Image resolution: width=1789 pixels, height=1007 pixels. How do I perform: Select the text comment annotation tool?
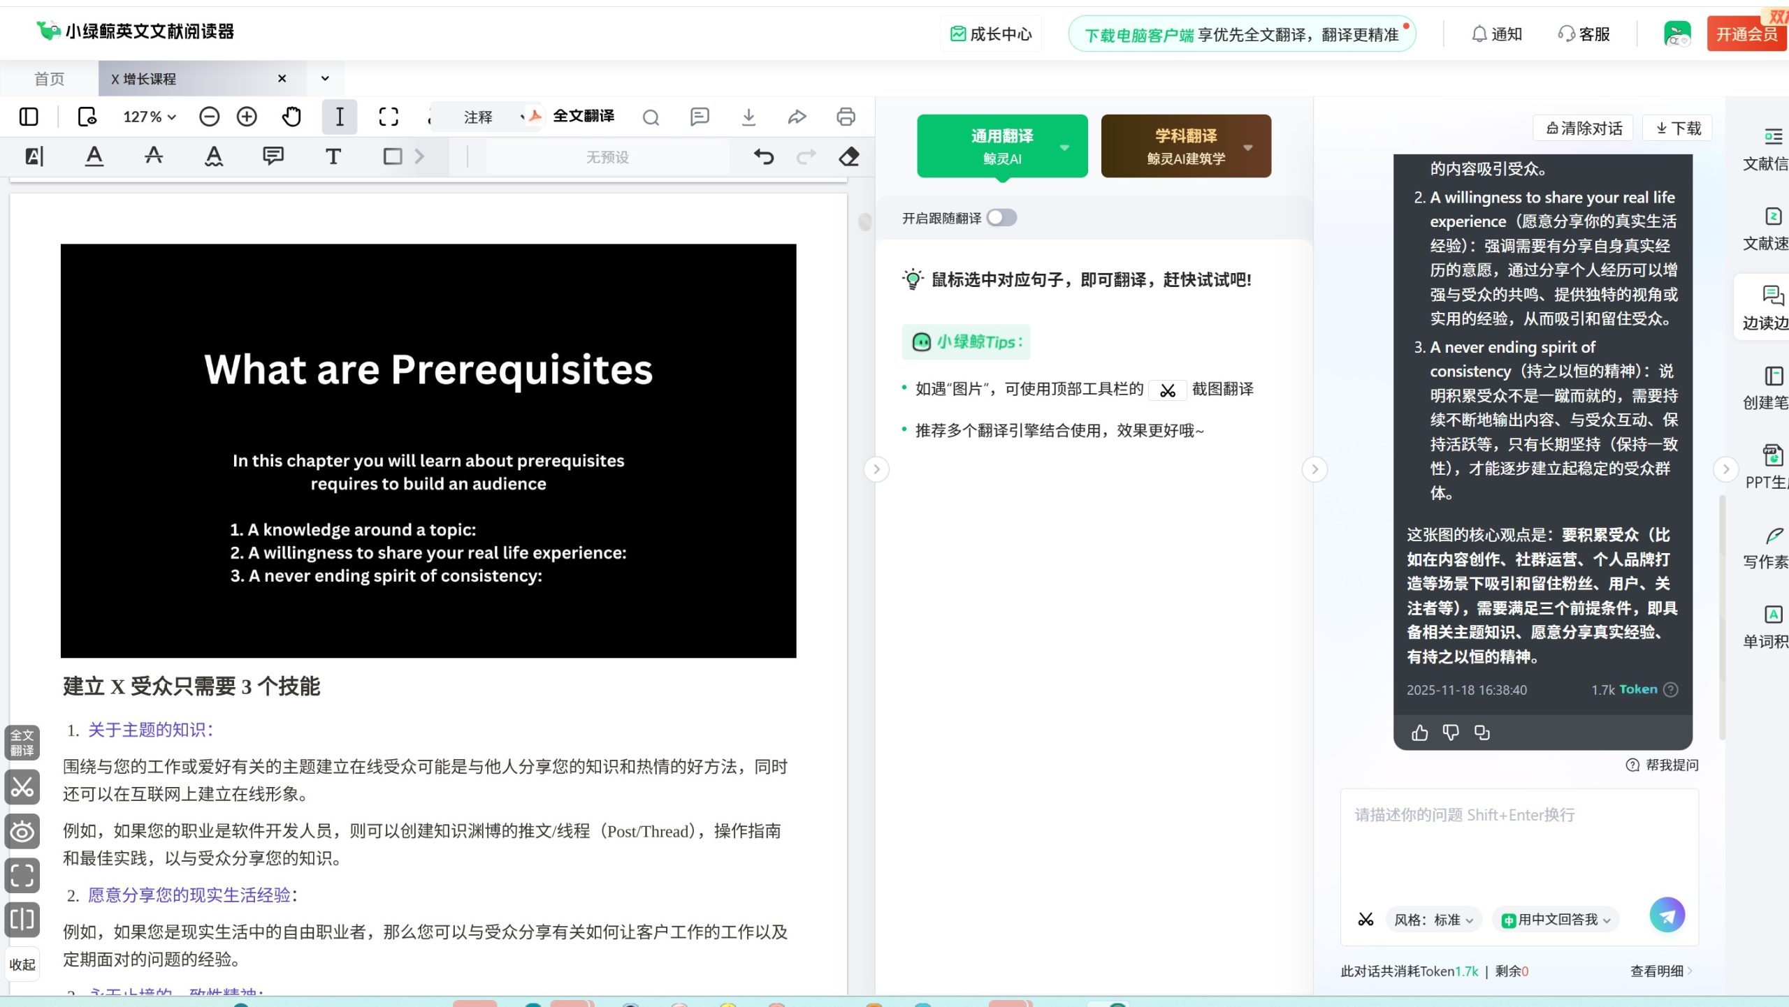tap(273, 156)
